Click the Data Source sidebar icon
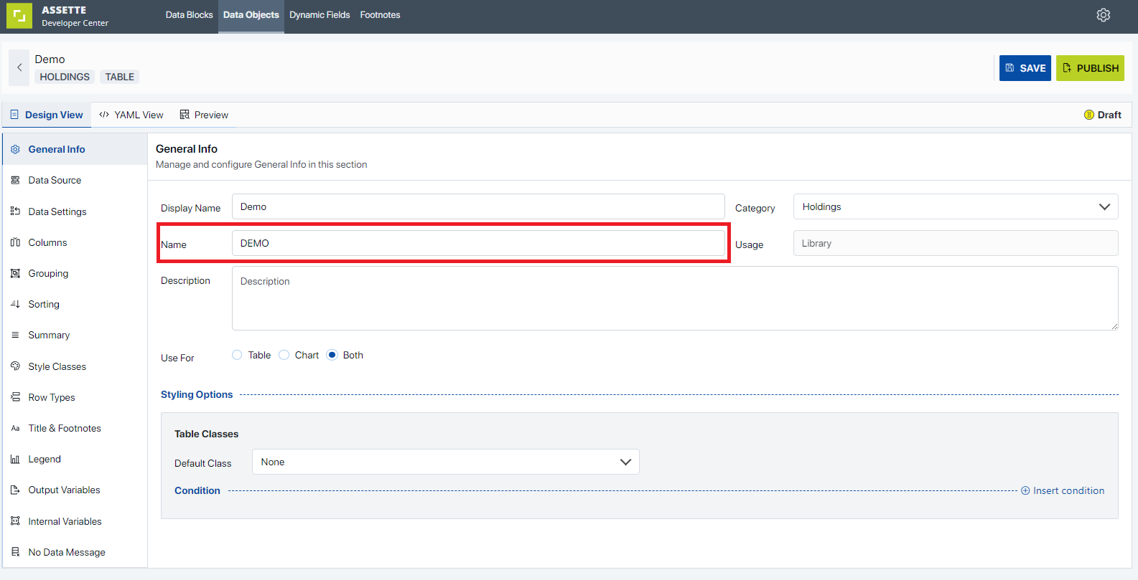The image size is (1138, 580). 15,180
